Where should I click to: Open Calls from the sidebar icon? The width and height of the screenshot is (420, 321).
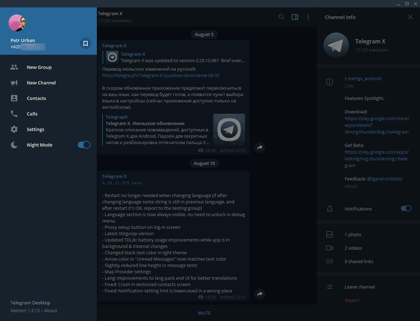(x=14, y=113)
